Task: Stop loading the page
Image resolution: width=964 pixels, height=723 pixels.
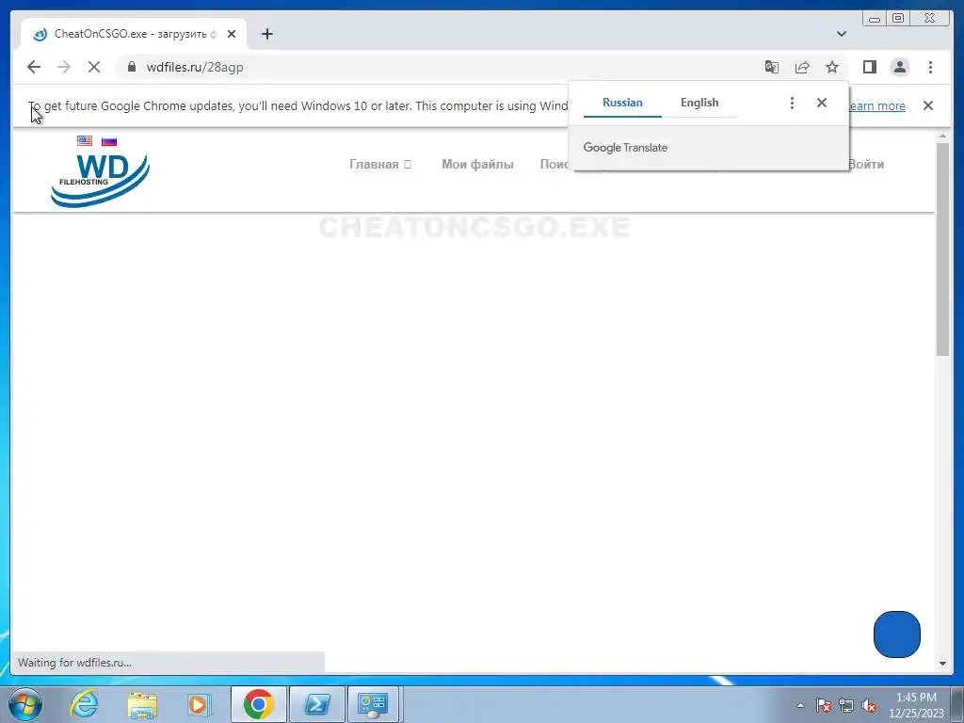Action: coord(94,67)
